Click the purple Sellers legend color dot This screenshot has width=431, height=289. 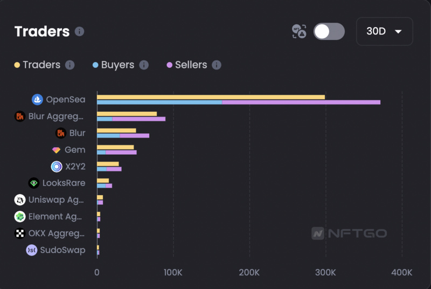click(x=169, y=65)
